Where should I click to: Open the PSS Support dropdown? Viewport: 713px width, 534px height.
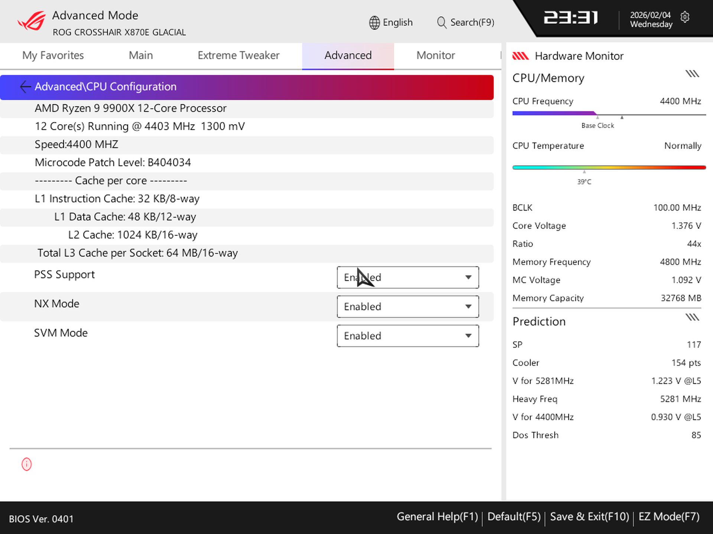[x=407, y=277]
